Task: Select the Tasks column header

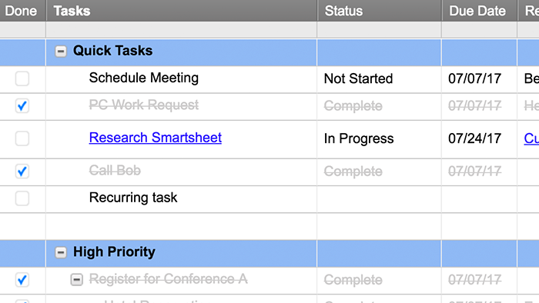Action: (182, 11)
